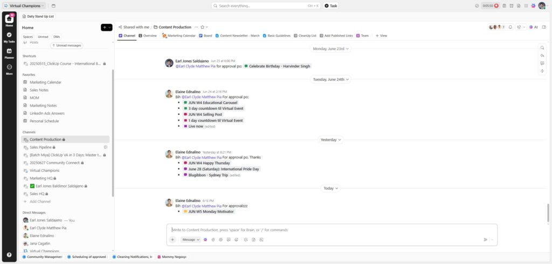Image resolution: width=552 pixels, height=264 pixels.
Task: Click the new Task button in top bar
Action: point(331,6)
